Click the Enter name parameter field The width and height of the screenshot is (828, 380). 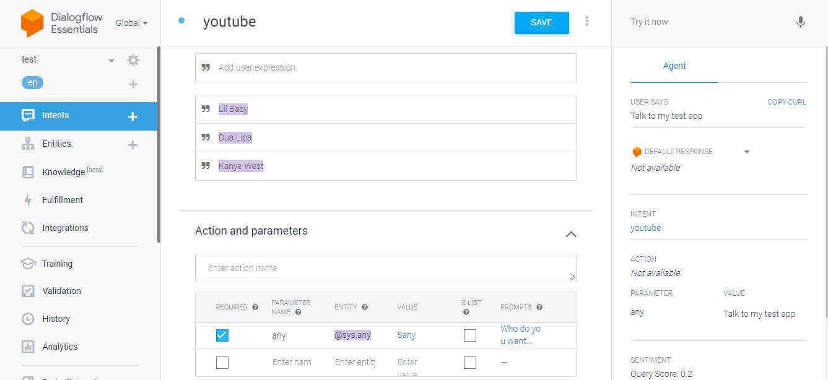pyautogui.click(x=292, y=362)
